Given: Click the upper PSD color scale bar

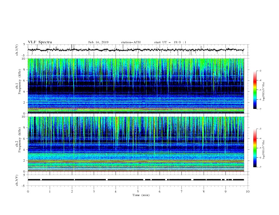Looking at the screenshot, I should [x=255, y=90].
